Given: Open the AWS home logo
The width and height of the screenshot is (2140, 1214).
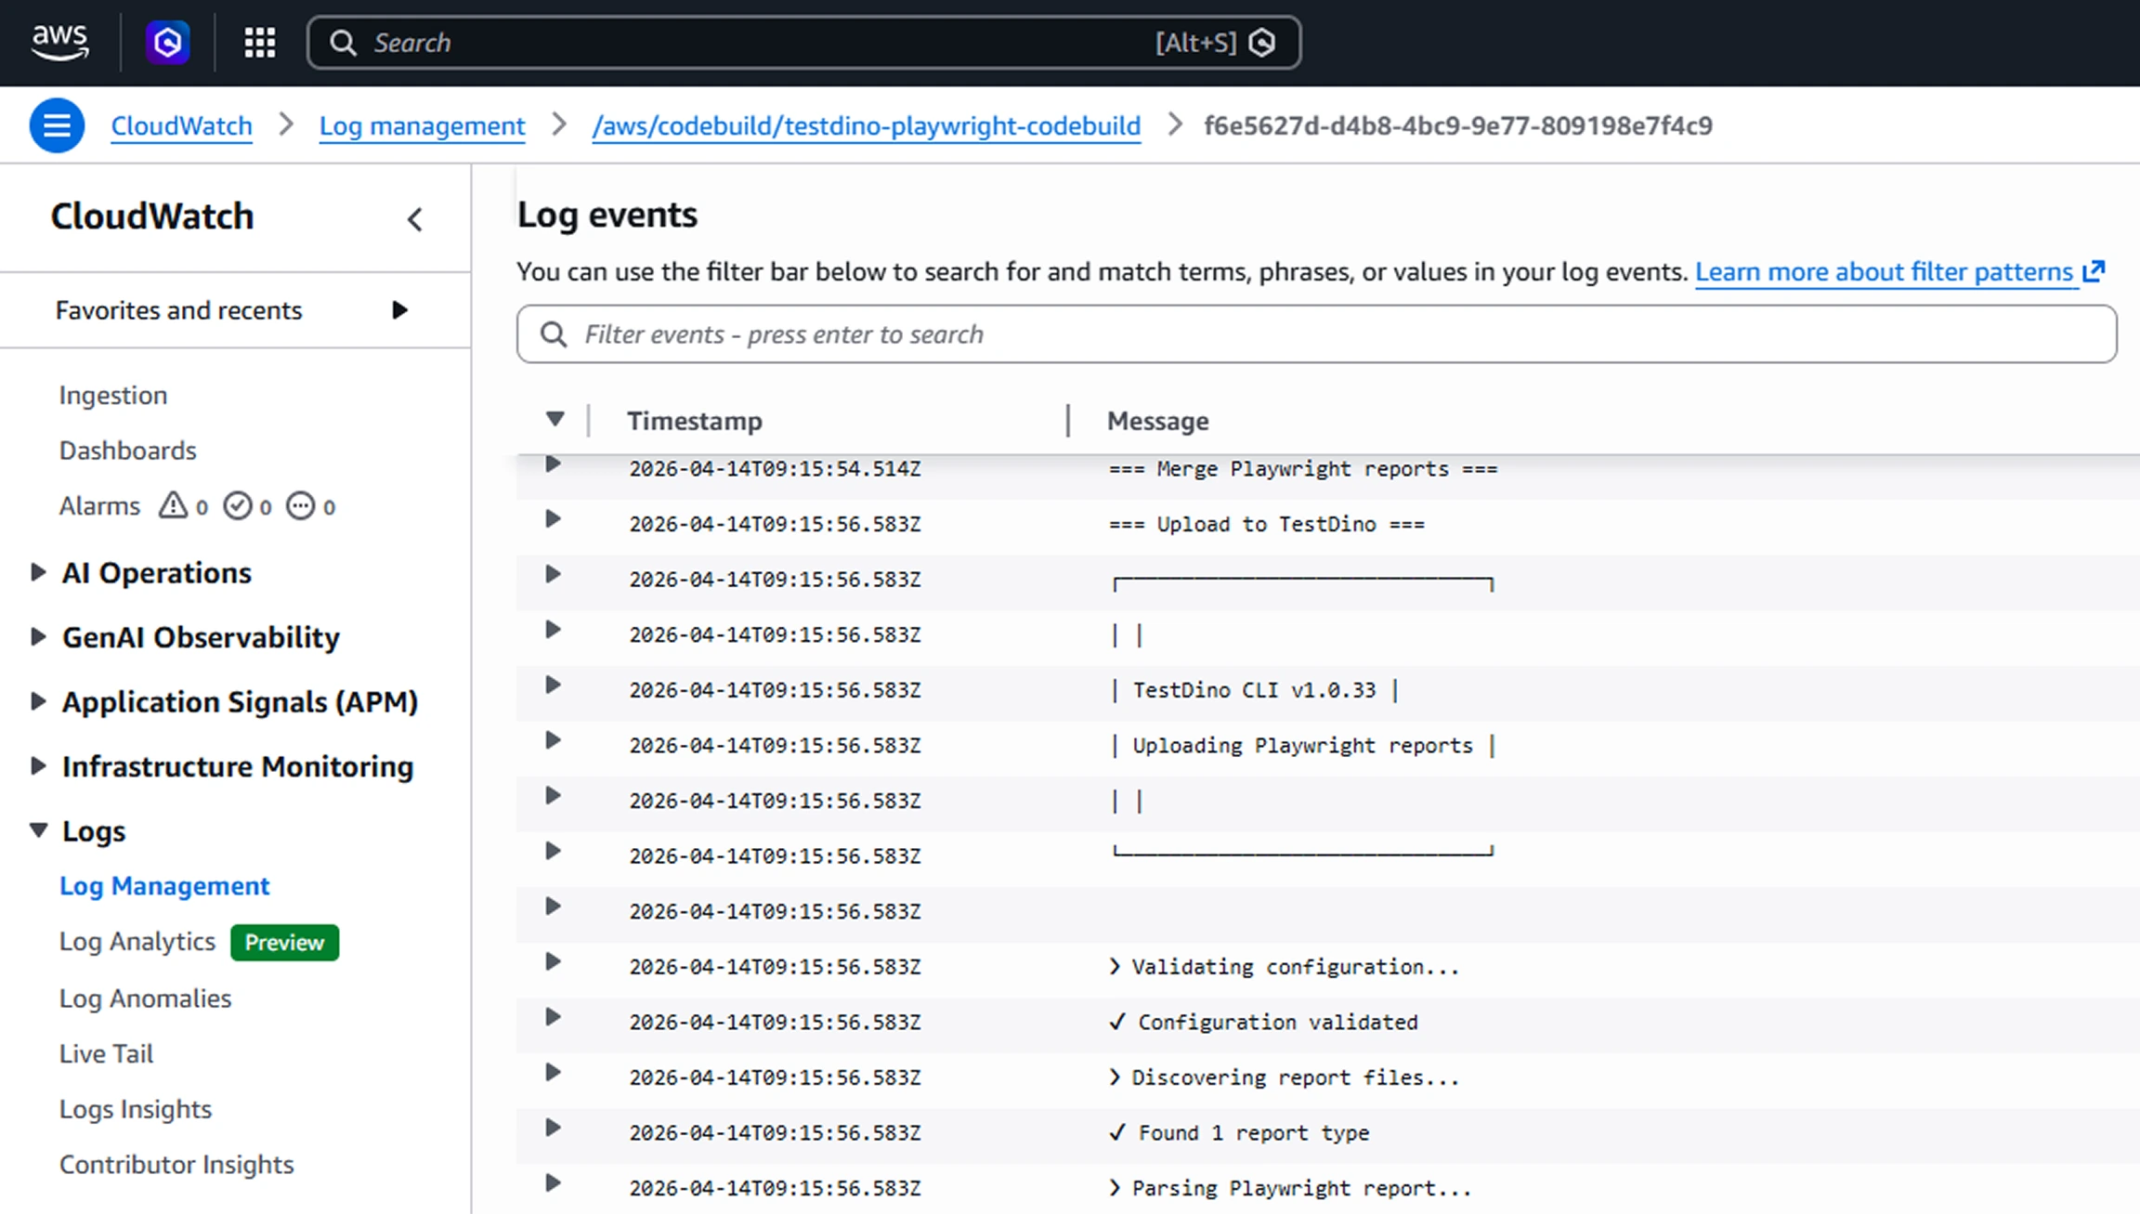Looking at the screenshot, I should click(60, 42).
